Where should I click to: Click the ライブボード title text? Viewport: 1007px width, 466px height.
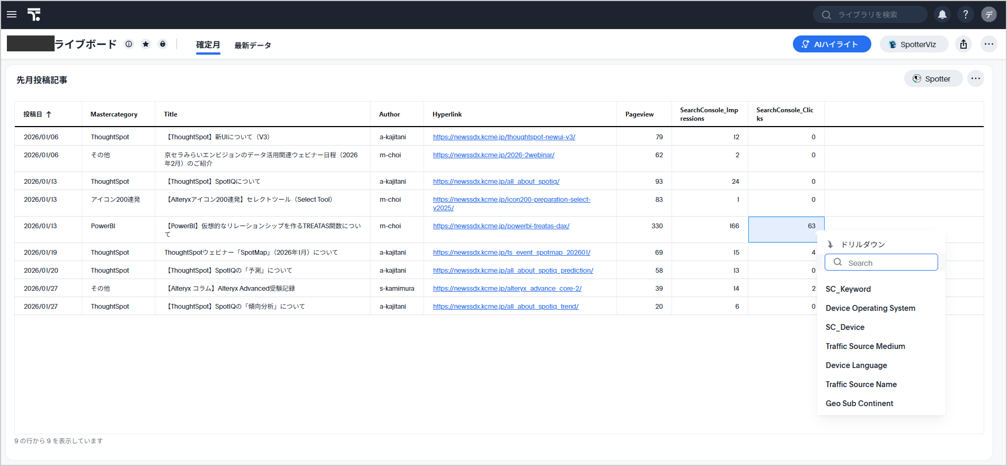[x=86, y=44]
